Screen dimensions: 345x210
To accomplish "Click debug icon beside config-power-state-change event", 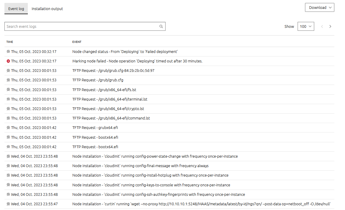I will pos(8,156).
